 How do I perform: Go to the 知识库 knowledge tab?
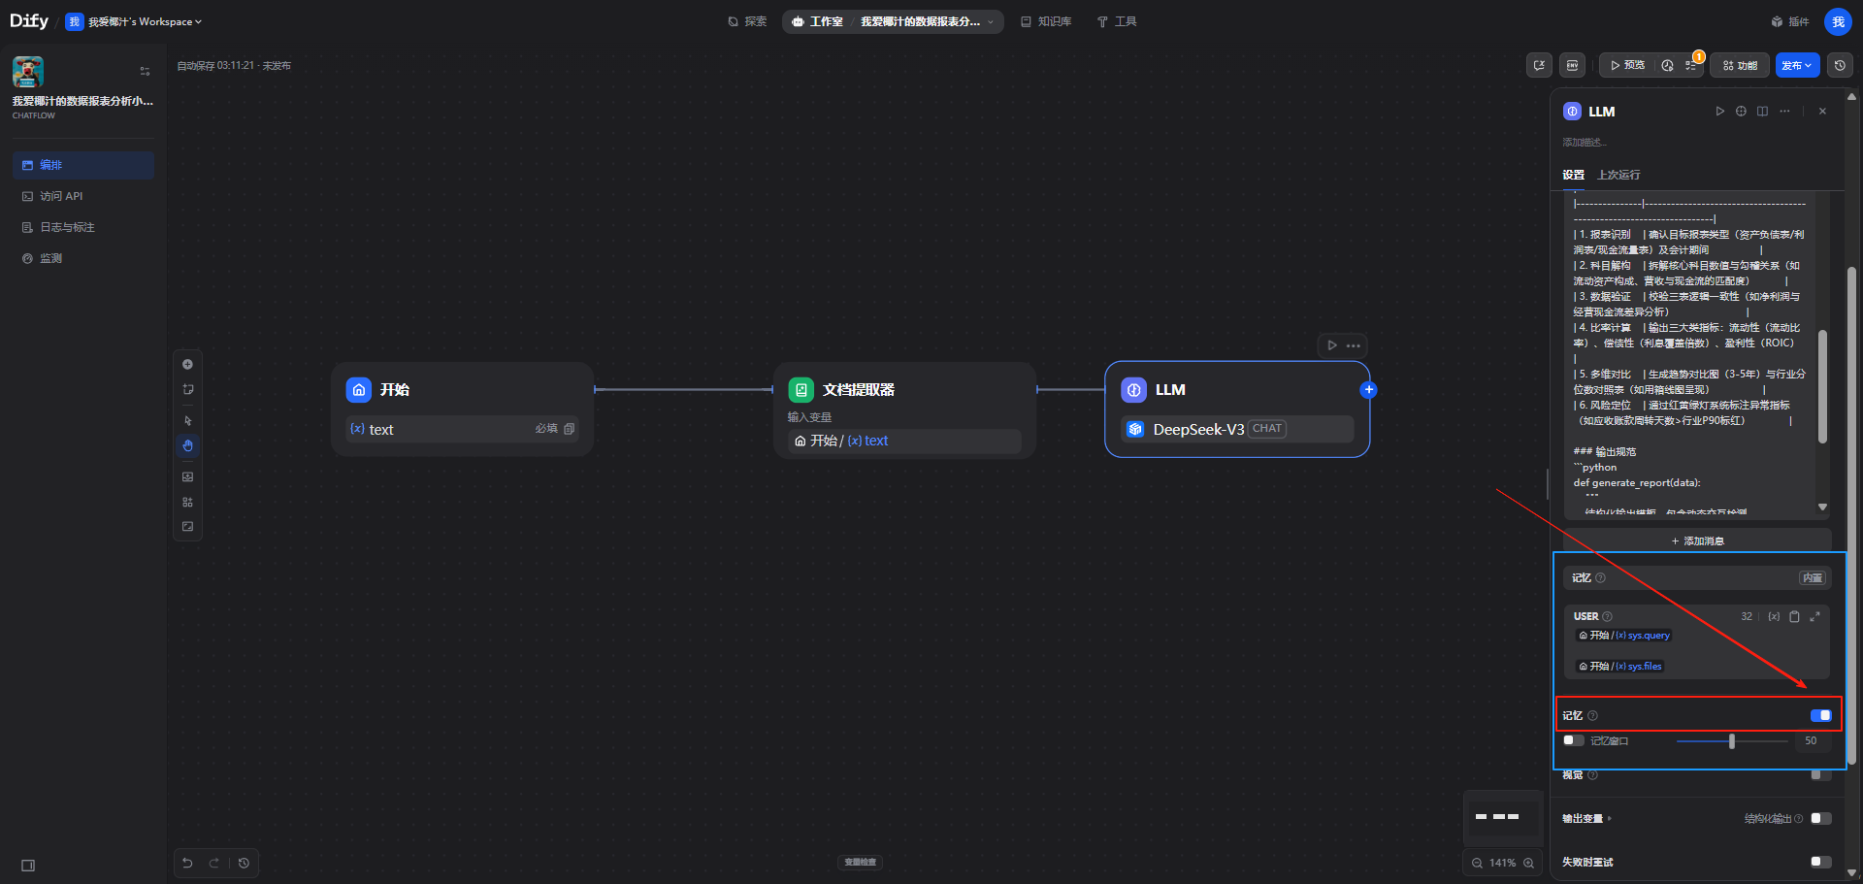tap(1046, 21)
